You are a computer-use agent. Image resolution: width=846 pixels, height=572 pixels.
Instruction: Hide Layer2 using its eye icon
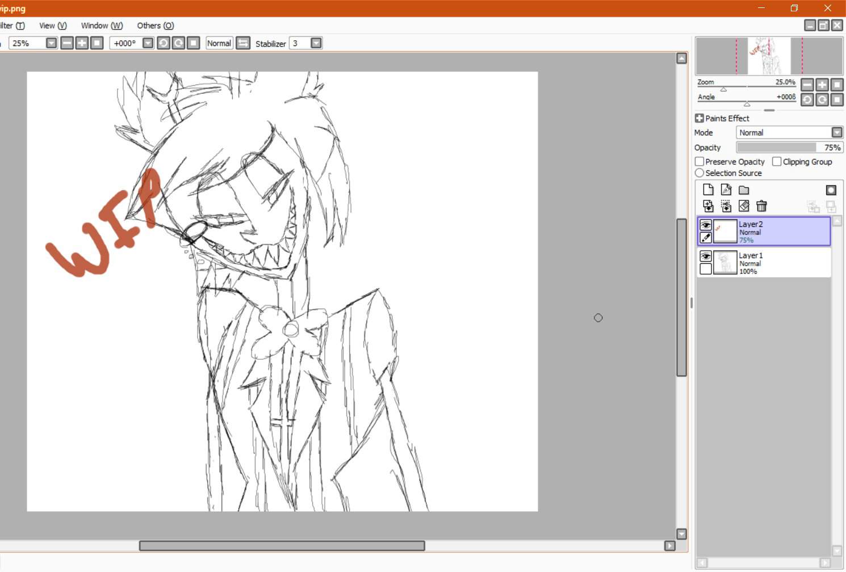click(x=706, y=225)
